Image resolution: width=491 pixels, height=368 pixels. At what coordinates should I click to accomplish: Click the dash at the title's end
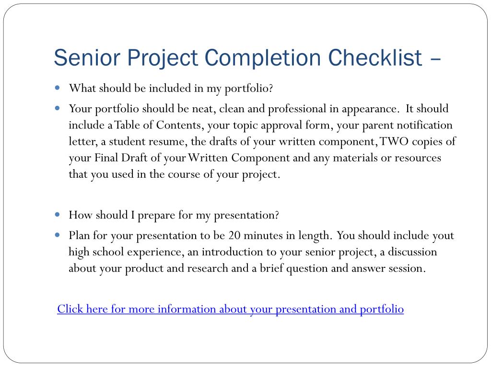(435, 58)
